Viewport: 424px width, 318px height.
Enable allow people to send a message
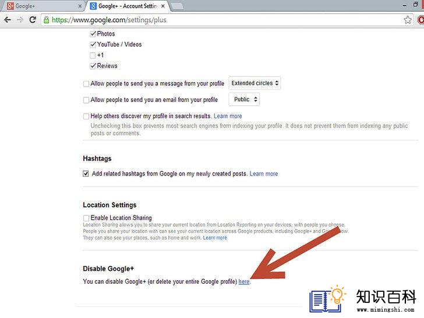(x=86, y=84)
